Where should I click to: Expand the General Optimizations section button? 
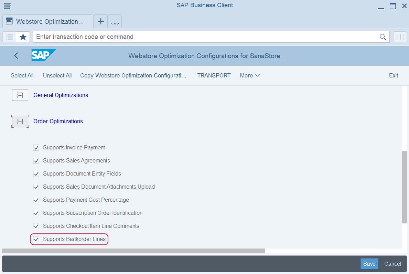tap(20, 95)
